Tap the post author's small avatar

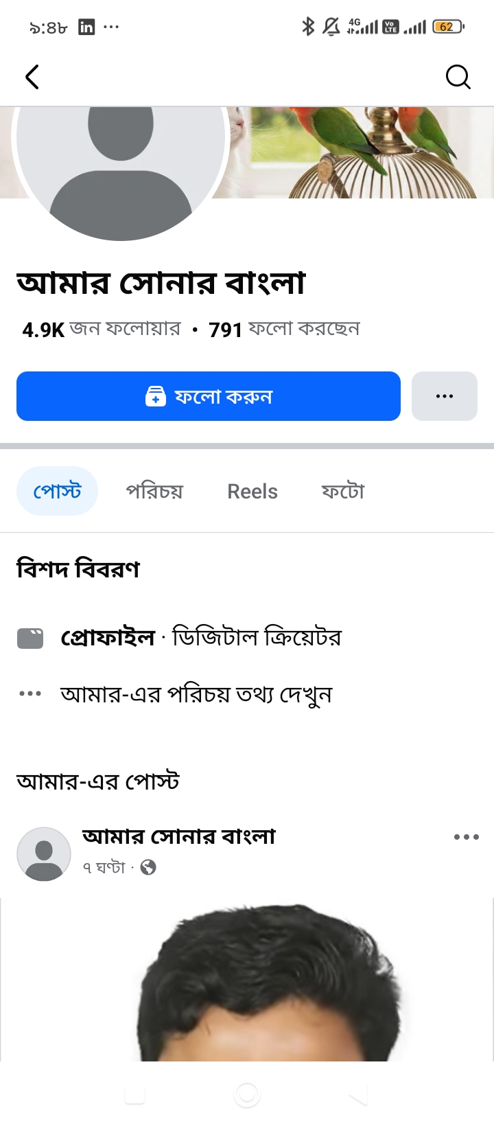(44, 853)
